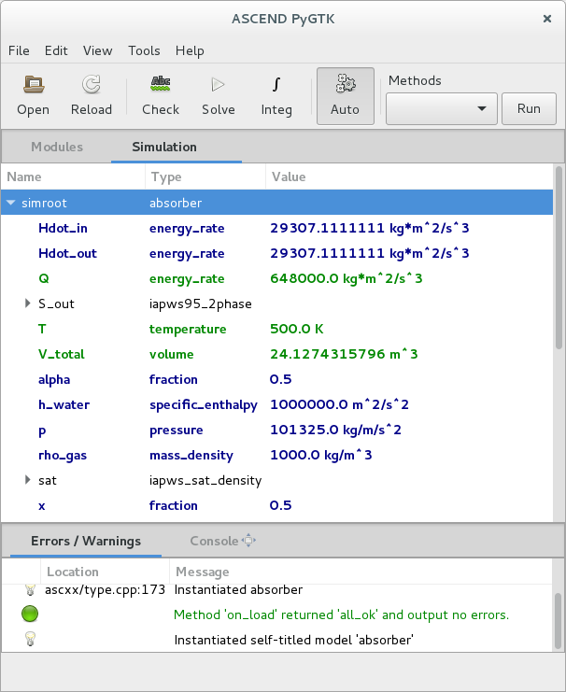This screenshot has height=692, width=566.
Task: Open the Tools menu
Action: 144,50
